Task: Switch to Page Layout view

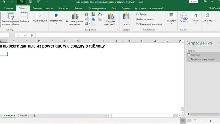Action: pos(189,121)
